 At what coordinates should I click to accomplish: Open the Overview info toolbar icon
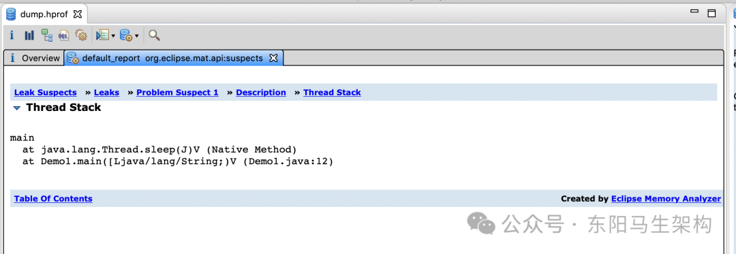[x=12, y=35]
